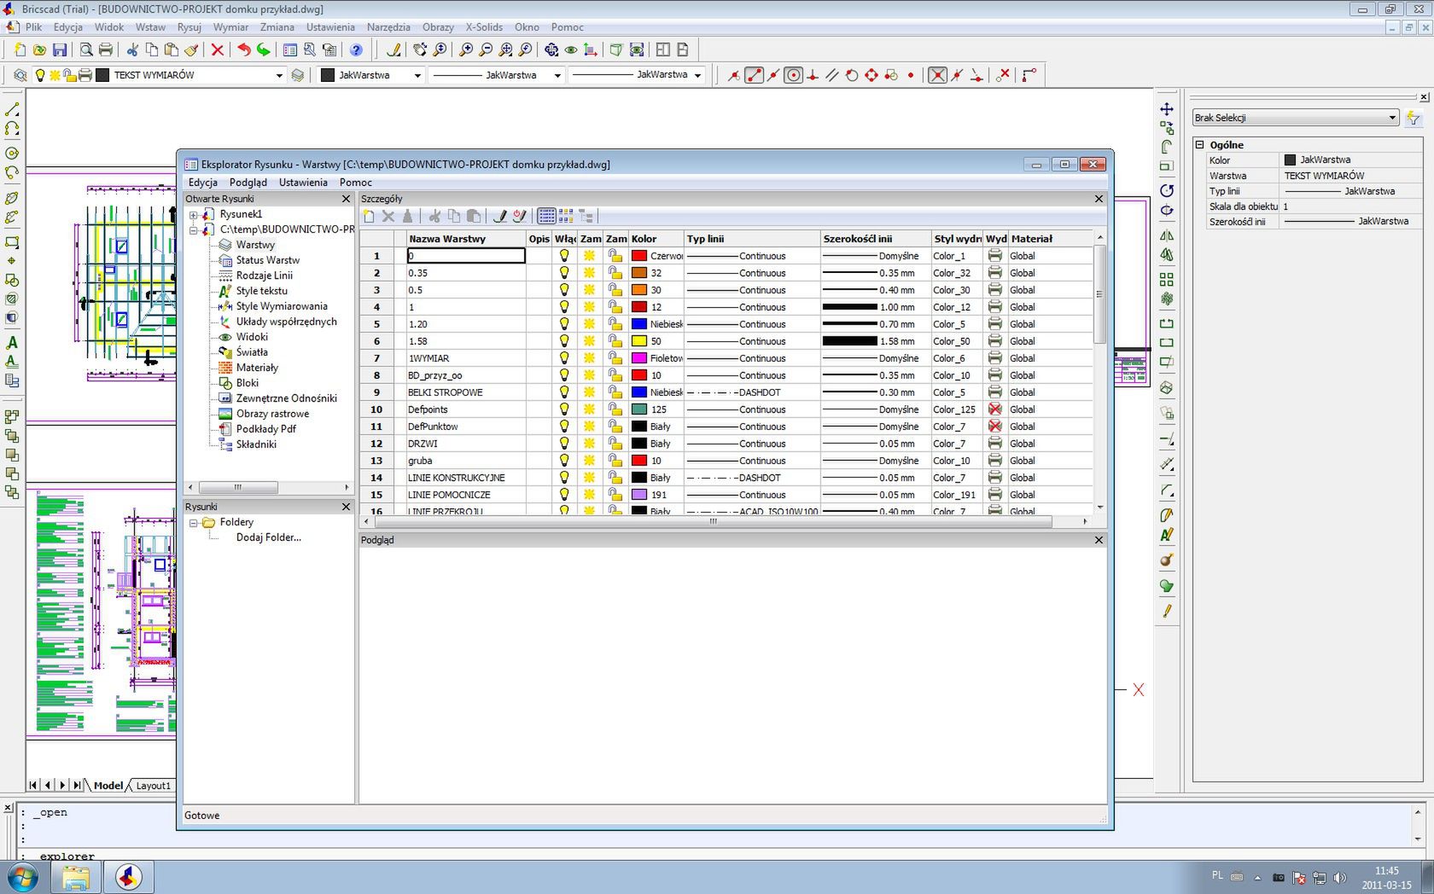The width and height of the screenshot is (1434, 894).
Task: Click Dodaj Folder... link in Rysunki panel
Action: point(268,537)
